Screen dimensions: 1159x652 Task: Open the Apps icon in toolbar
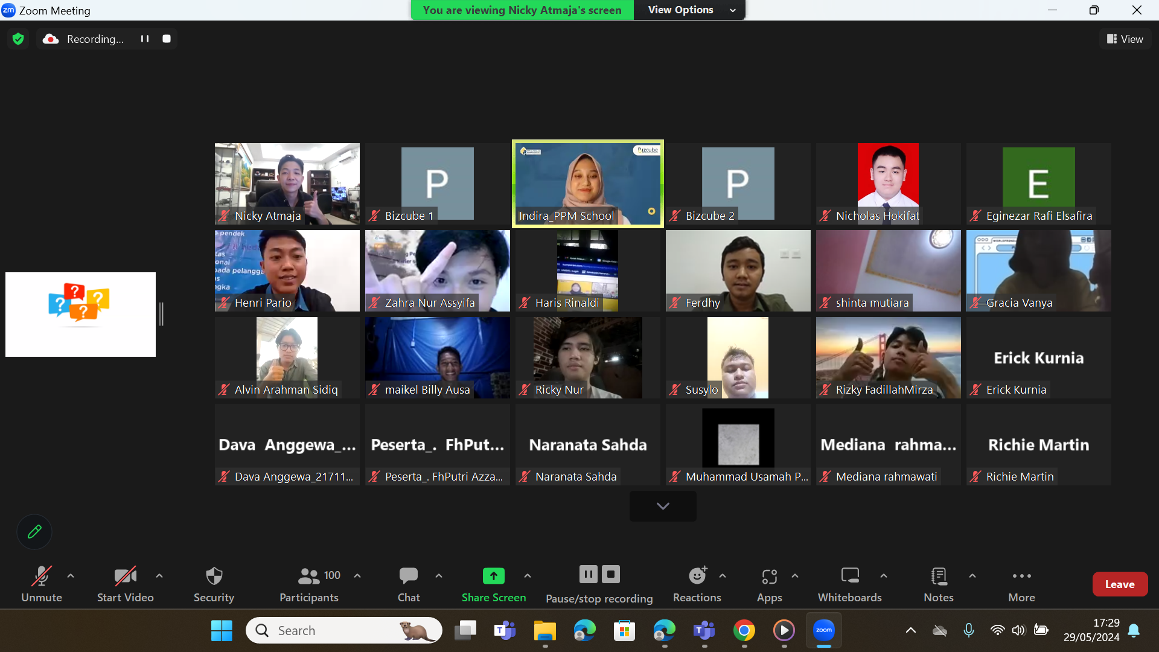769,577
